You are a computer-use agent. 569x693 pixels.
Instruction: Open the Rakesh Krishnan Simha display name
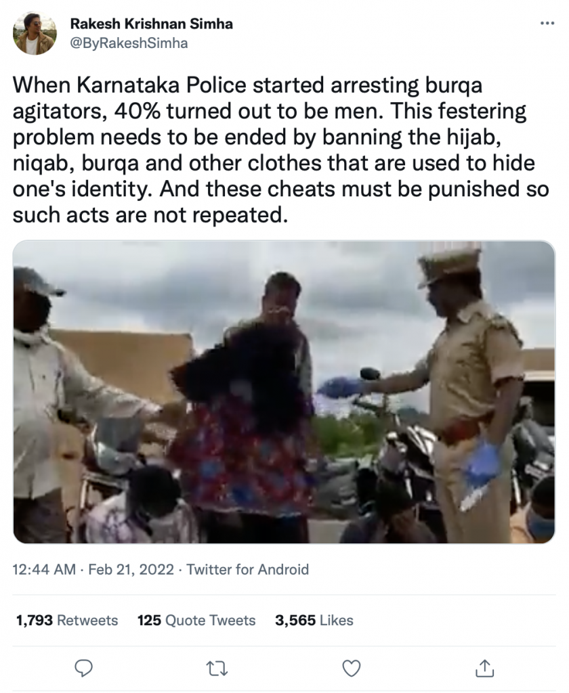151,24
